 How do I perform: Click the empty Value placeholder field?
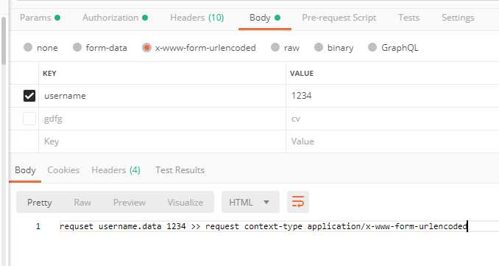coord(392,141)
